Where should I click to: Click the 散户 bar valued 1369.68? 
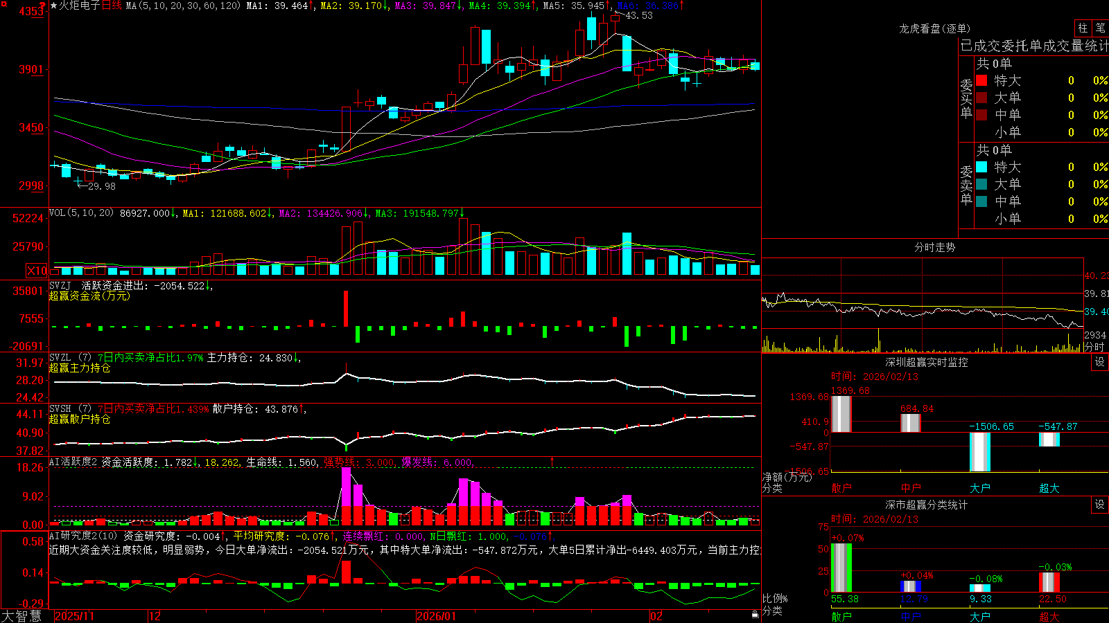point(841,414)
